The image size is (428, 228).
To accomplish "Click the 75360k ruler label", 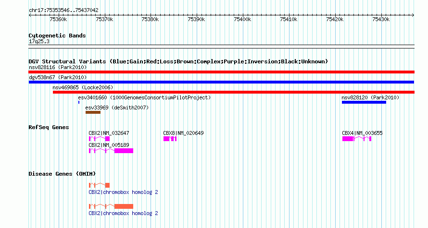I will pos(58,20).
